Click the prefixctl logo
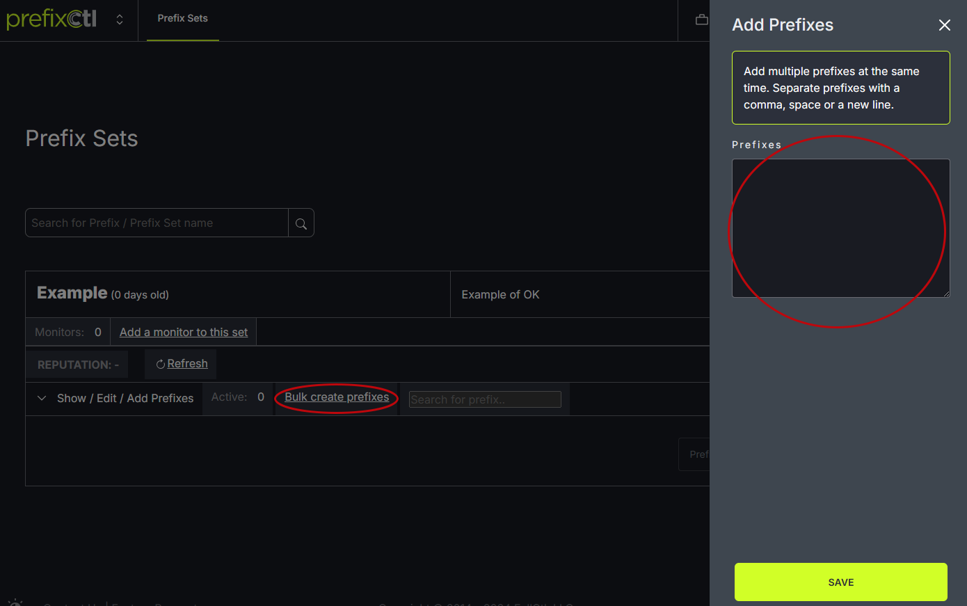 (51, 19)
